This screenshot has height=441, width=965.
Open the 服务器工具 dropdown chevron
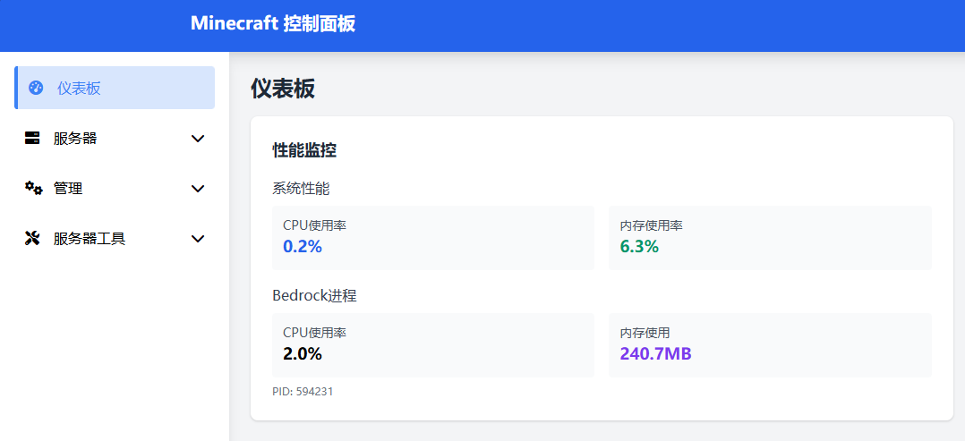tap(199, 239)
